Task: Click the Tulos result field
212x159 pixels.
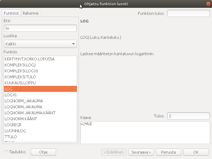Action: coord(188,116)
